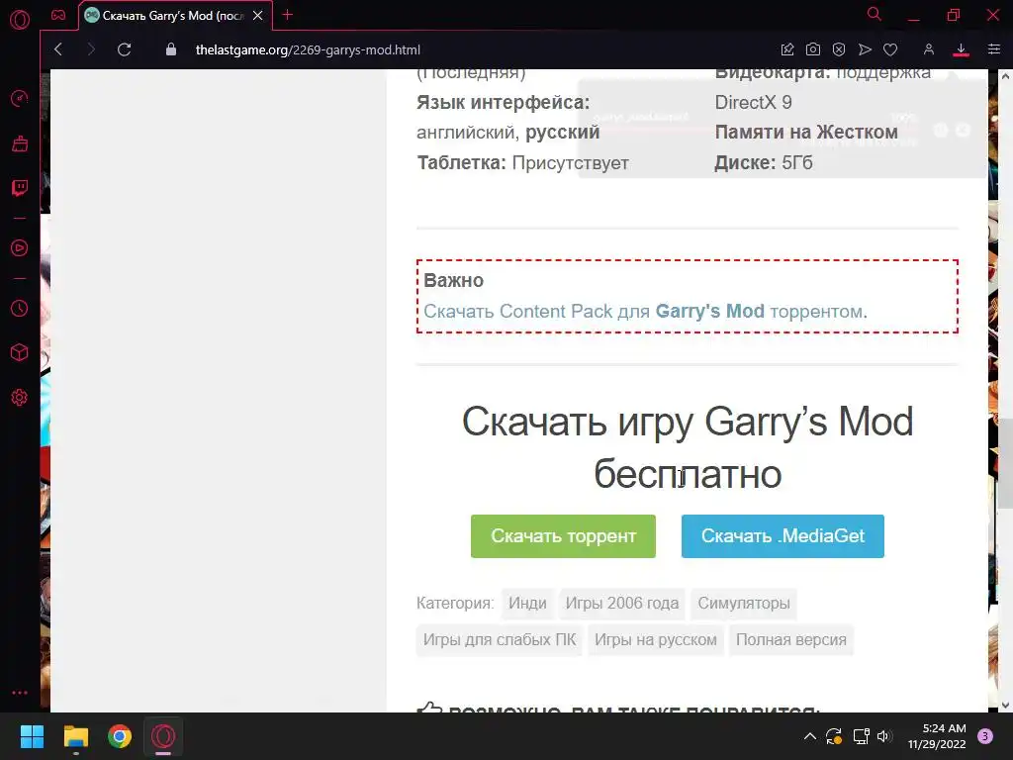Viewport: 1013px width, 760px height.
Task: Open the Симуляторы category tag
Action: click(x=744, y=603)
